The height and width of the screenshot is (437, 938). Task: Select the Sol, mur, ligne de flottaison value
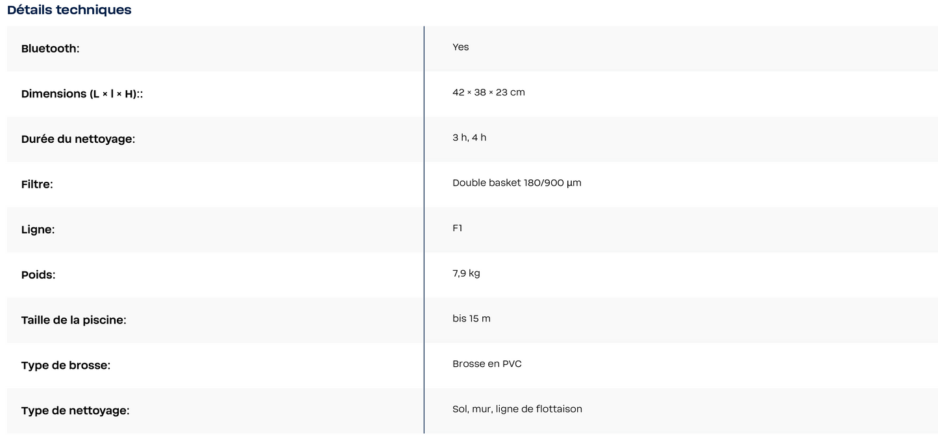[517, 409]
